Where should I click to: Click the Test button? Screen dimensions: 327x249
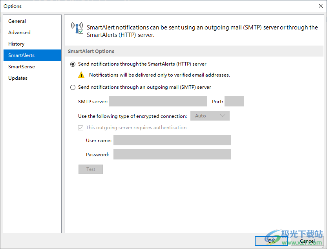pos(91,169)
